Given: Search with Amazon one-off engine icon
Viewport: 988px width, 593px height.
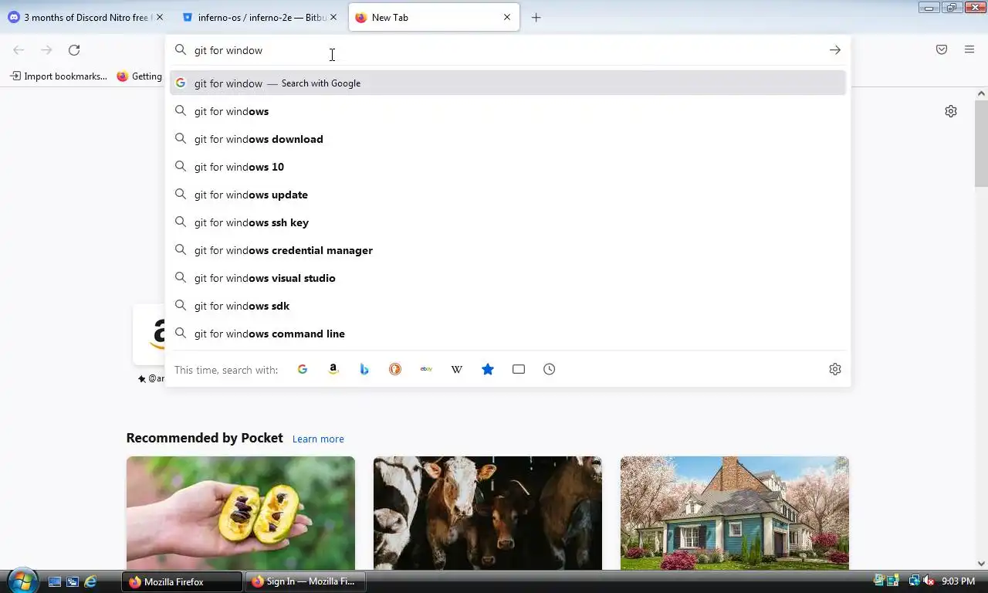Looking at the screenshot, I should [333, 369].
